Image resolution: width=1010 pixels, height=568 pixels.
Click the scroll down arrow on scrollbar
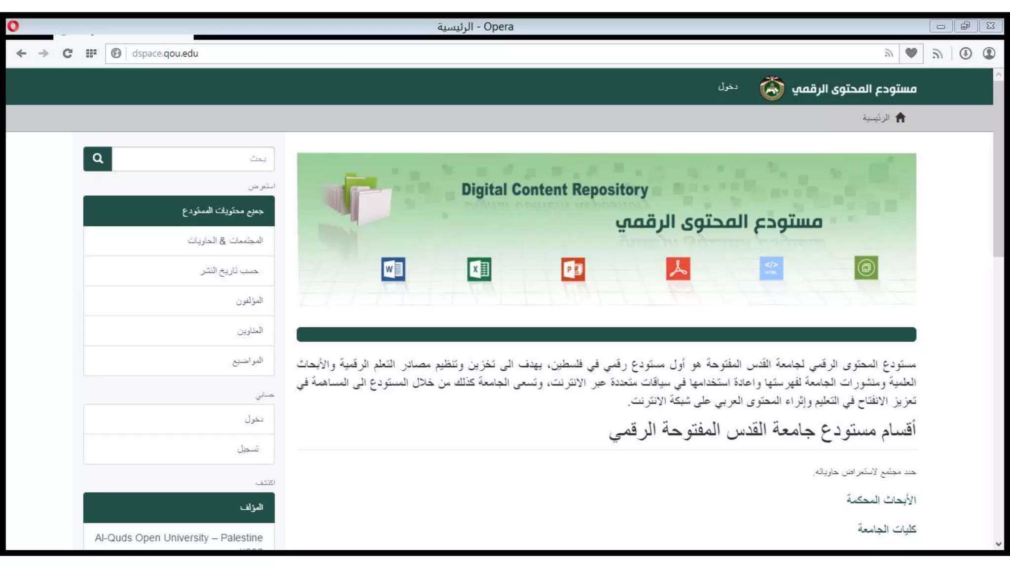pos(998,544)
